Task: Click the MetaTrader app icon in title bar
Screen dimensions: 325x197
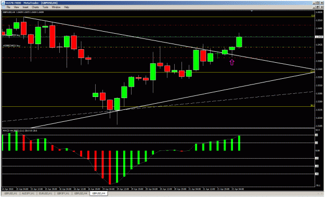Action: [3, 3]
